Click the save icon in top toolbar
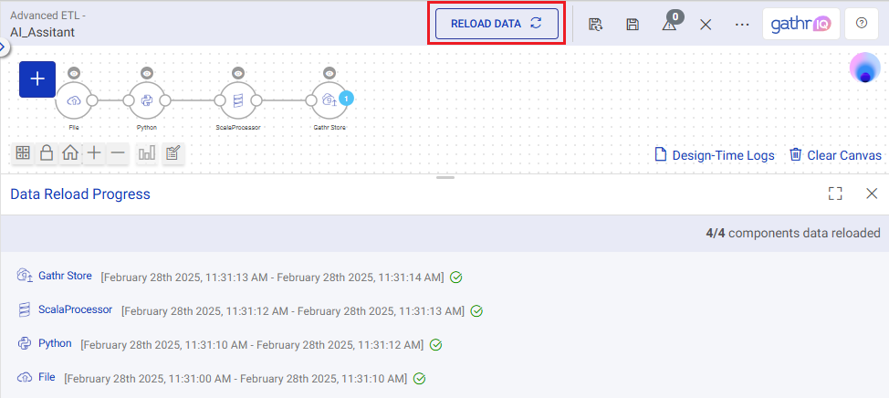The image size is (889, 398). (633, 25)
